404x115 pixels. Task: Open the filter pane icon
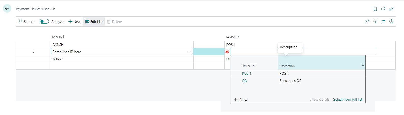click(375, 22)
